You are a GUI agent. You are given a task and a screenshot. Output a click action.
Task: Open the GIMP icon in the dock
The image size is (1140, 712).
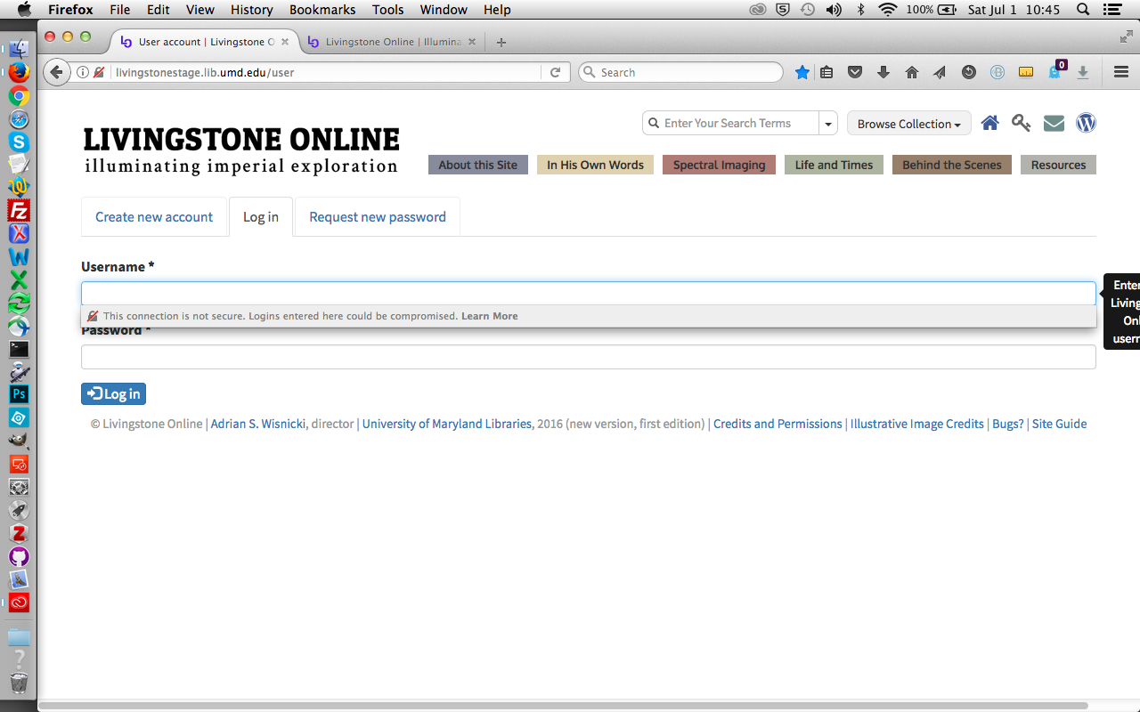[x=19, y=441]
